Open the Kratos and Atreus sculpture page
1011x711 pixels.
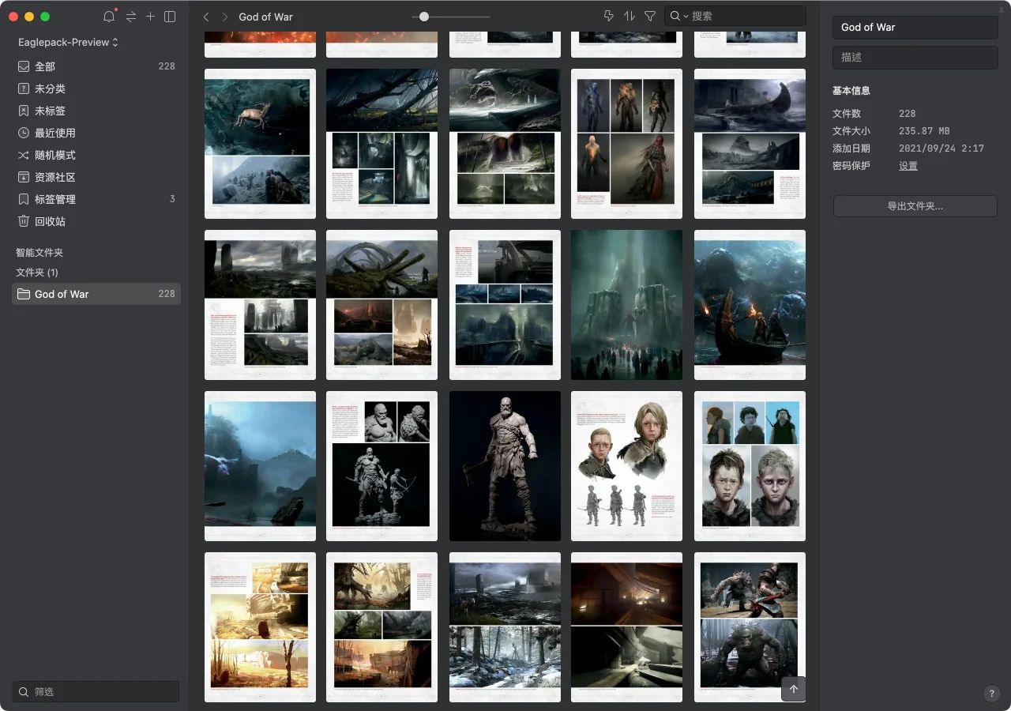tap(381, 466)
